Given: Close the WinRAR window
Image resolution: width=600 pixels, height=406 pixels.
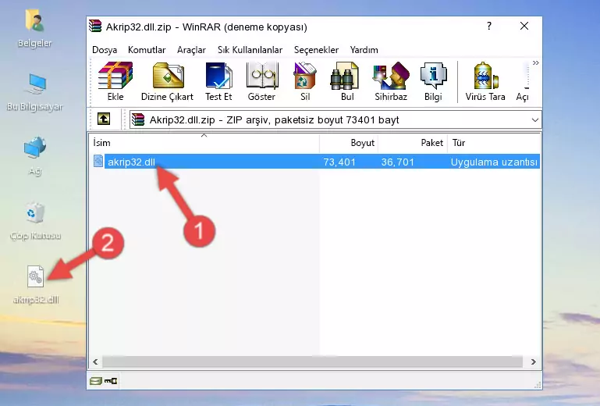Looking at the screenshot, I should (524, 26).
